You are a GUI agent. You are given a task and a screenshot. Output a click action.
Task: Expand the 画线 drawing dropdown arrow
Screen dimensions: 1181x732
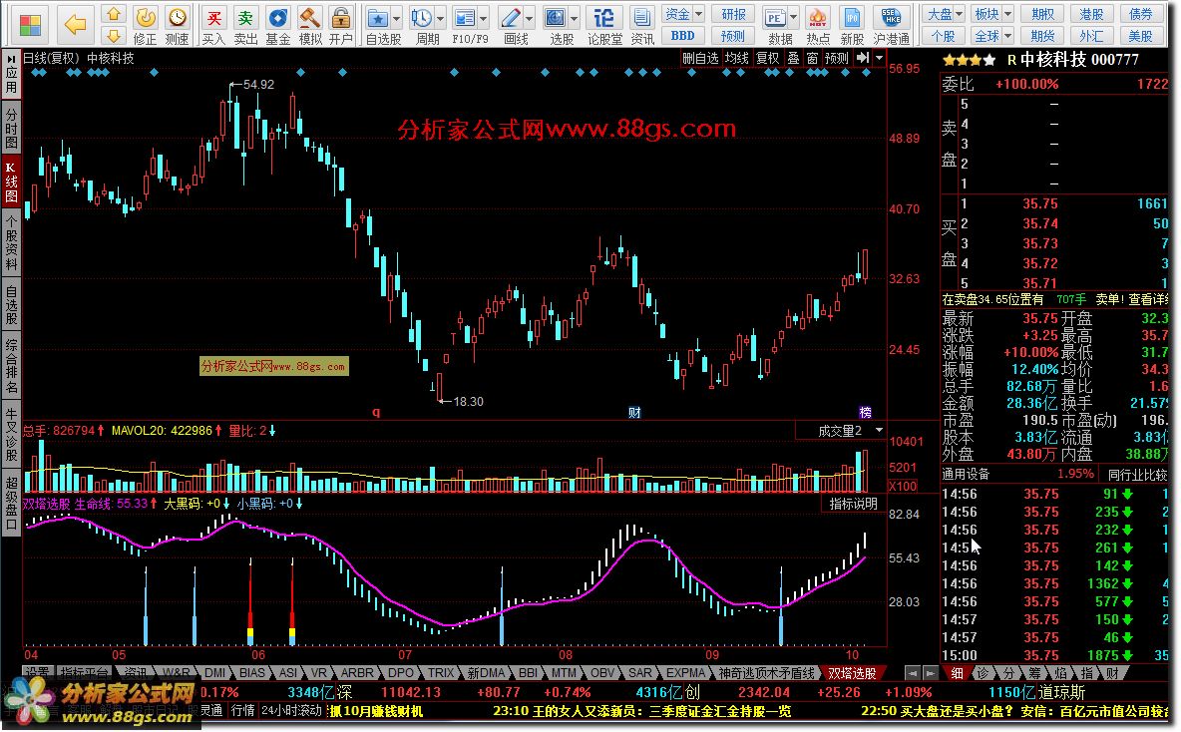pyautogui.click(x=530, y=17)
